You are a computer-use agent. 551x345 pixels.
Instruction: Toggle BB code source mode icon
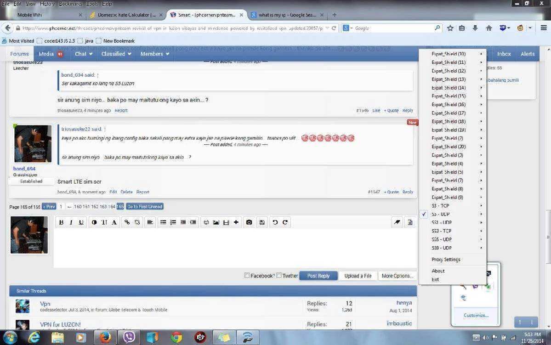(x=410, y=222)
